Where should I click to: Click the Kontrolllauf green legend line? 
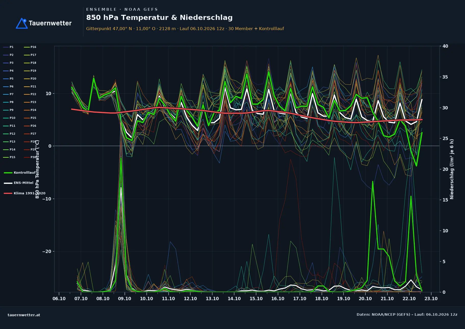tap(8, 173)
